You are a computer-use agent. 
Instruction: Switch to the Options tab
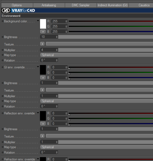(17, 5)
